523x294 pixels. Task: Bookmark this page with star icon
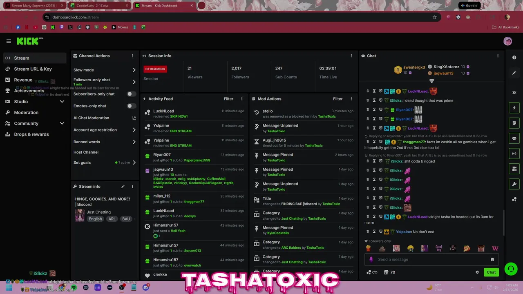coord(435,17)
